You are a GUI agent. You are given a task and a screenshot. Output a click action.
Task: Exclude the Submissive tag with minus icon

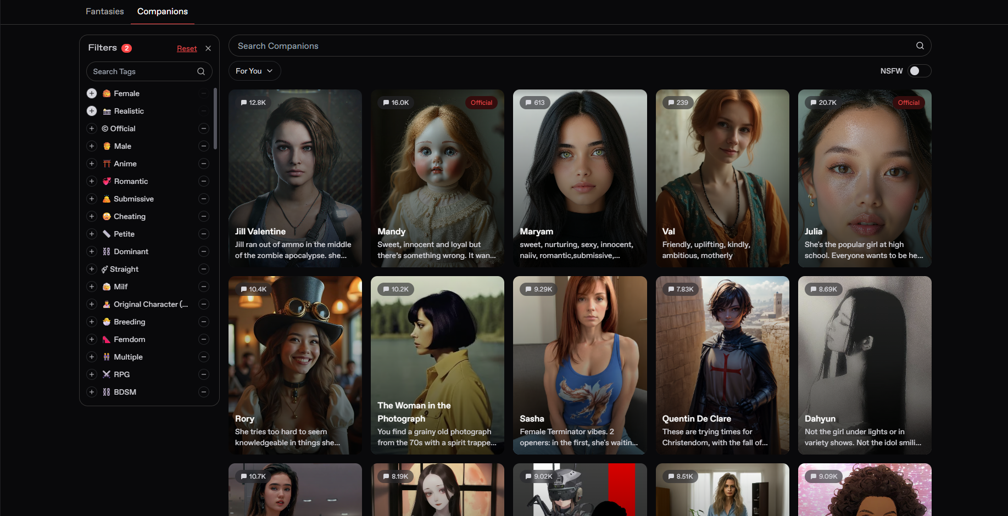pos(204,199)
